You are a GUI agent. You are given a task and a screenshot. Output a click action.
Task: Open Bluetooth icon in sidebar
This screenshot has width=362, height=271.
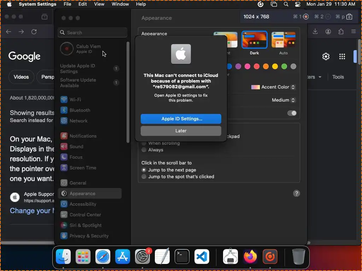point(64,110)
